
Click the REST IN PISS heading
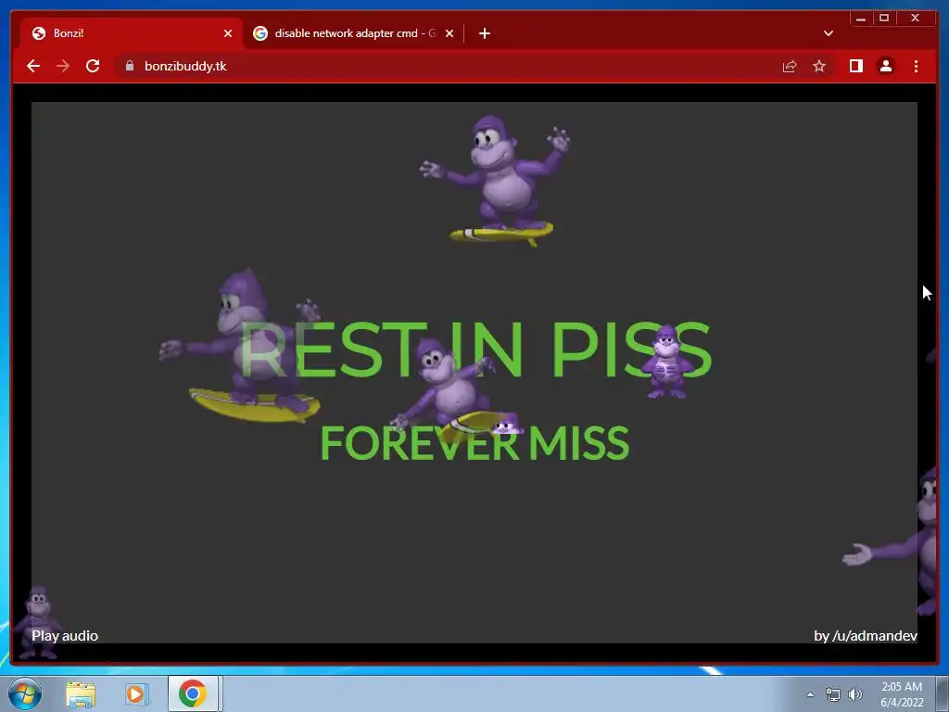pos(475,350)
